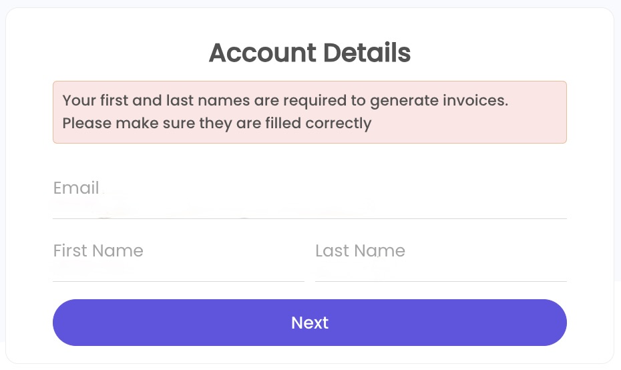Click the Account Details heading
Viewport: 621px width, 370px height.
pyautogui.click(x=310, y=53)
